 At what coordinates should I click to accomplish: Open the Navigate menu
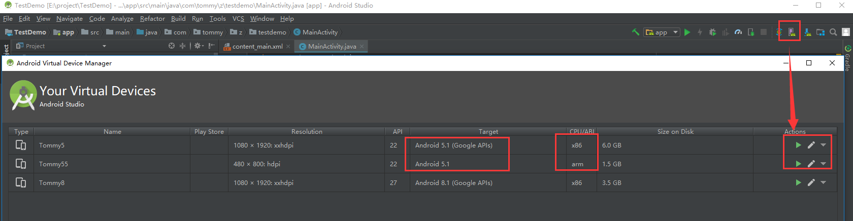point(70,19)
